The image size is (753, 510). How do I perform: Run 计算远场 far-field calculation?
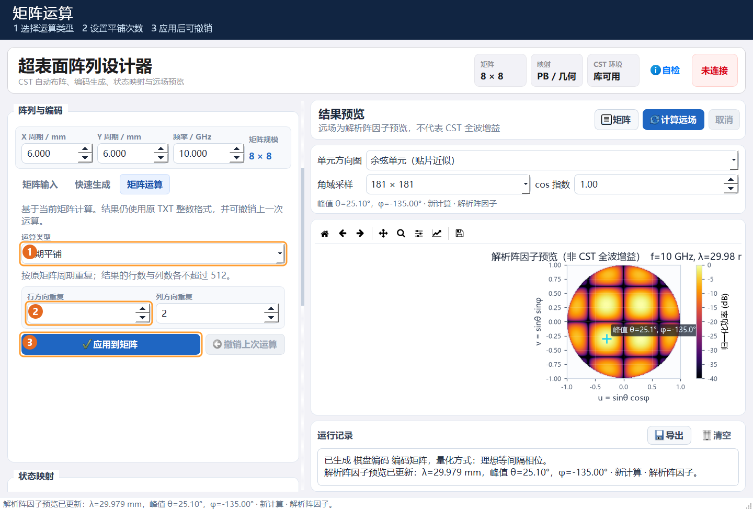(x=673, y=120)
